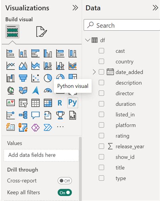Select the Key influencers visual

(x=10, y=115)
